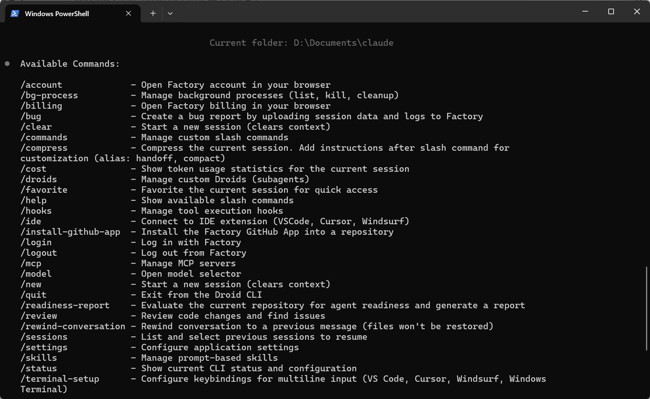
Task: Click 'Manage MCP servers' description
Action: tap(189, 263)
